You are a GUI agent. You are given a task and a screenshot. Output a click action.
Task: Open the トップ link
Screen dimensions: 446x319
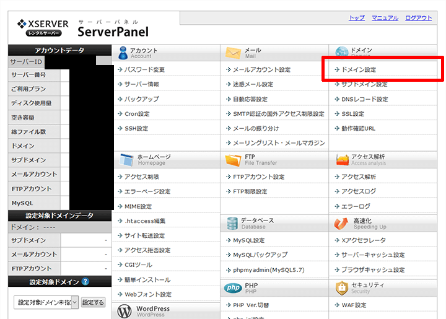357,18
